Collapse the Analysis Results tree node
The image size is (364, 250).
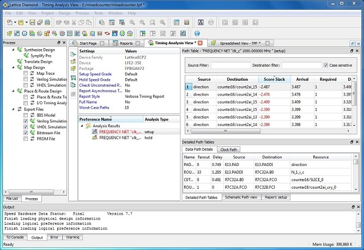82,126
